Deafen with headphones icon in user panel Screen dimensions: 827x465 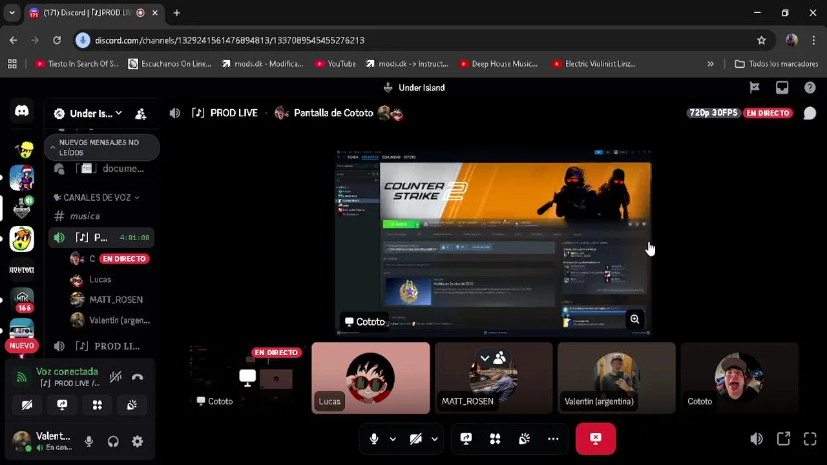[x=113, y=442]
